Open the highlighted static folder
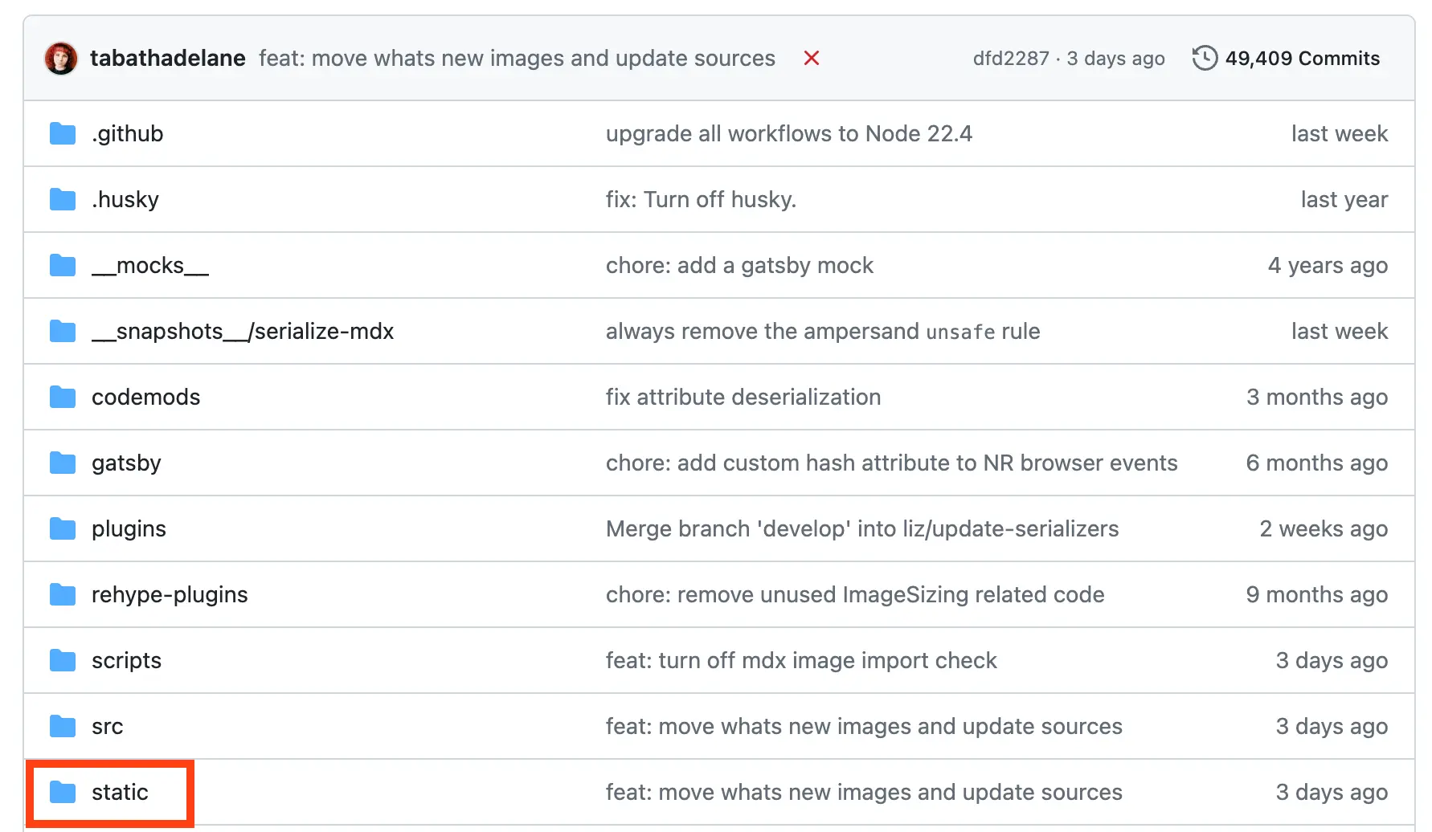Image resolution: width=1432 pixels, height=832 pixels. coord(120,793)
